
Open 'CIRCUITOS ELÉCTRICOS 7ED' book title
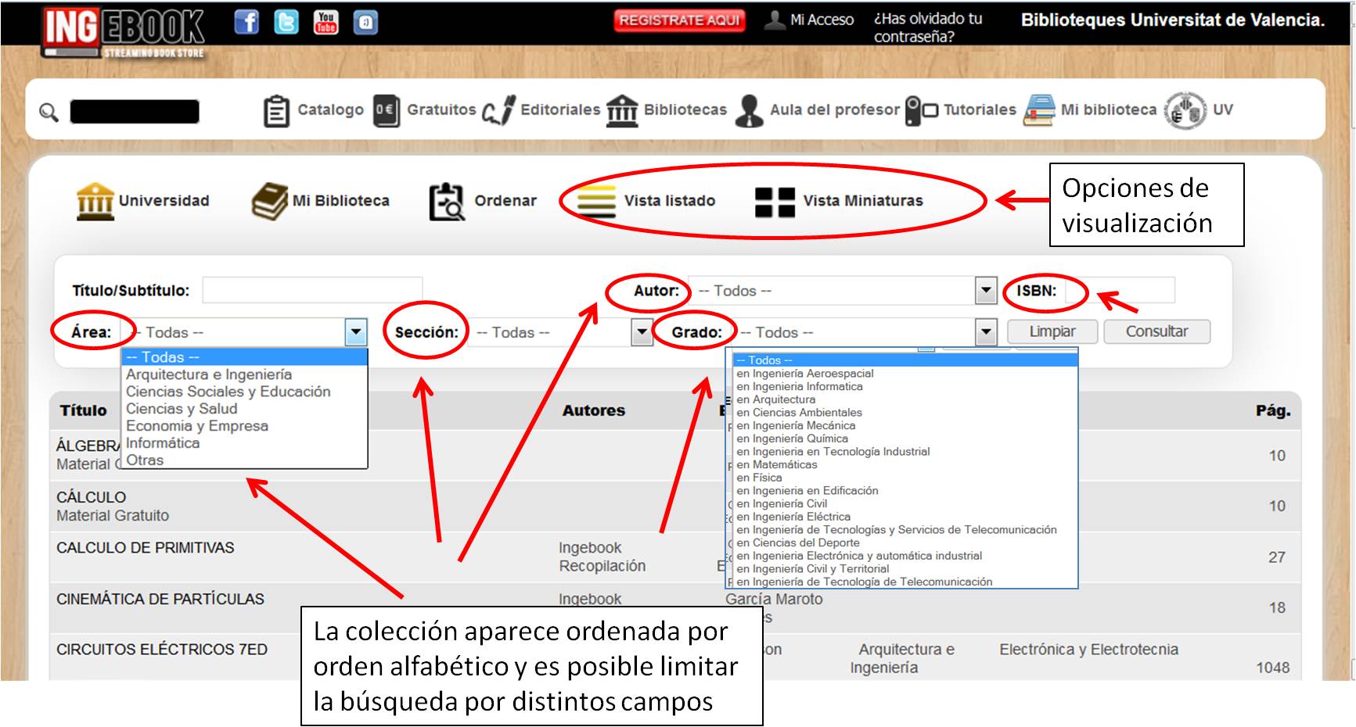coord(162,650)
